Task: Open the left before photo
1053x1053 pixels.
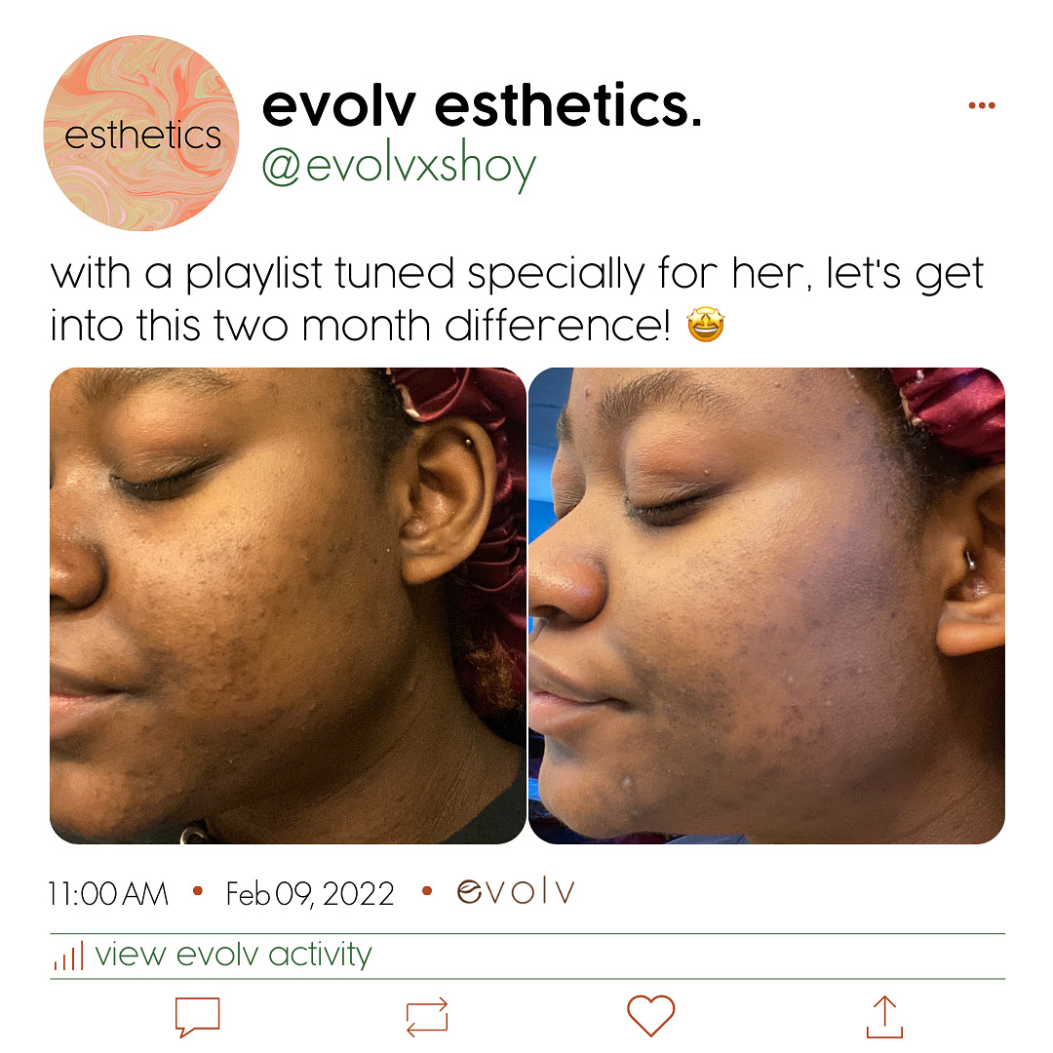Action: pyautogui.click(x=288, y=605)
